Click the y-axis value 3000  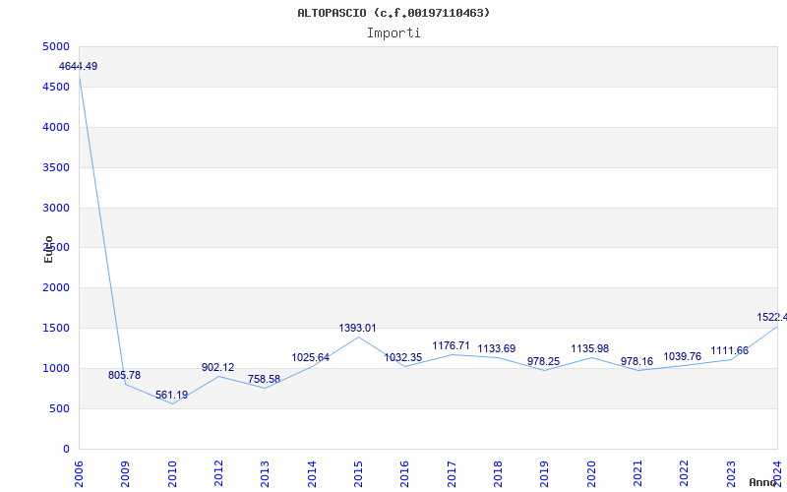tap(56, 208)
